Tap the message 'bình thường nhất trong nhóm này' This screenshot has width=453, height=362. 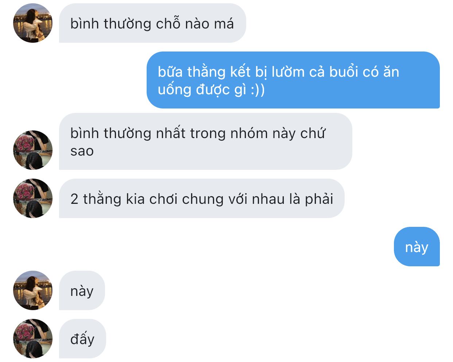pyautogui.click(x=206, y=141)
